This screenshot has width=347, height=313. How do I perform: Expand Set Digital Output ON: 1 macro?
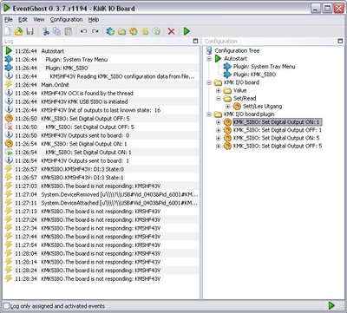pyautogui.click(x=219, y=122)
